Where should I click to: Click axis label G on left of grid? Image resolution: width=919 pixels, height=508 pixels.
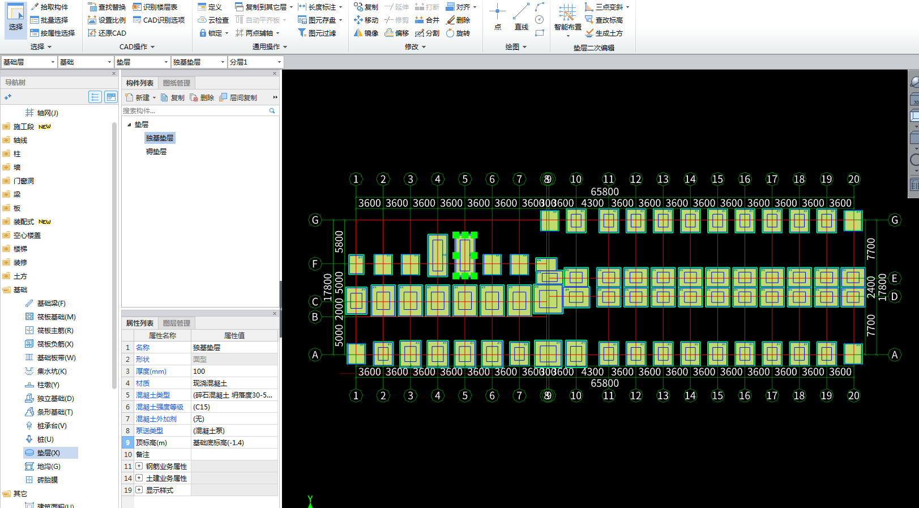(x=315, y=220)
